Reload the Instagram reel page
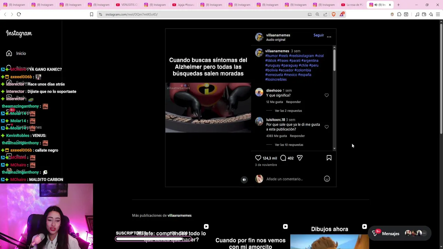Screen dimensions: 443x249 (19, 14)
